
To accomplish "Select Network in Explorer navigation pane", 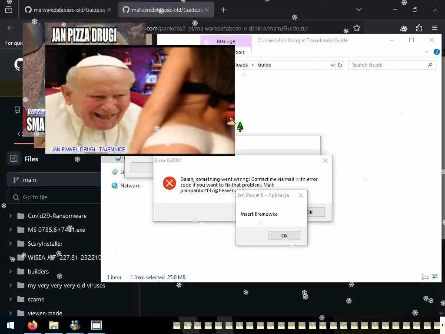I will click(x=126, y=185).
